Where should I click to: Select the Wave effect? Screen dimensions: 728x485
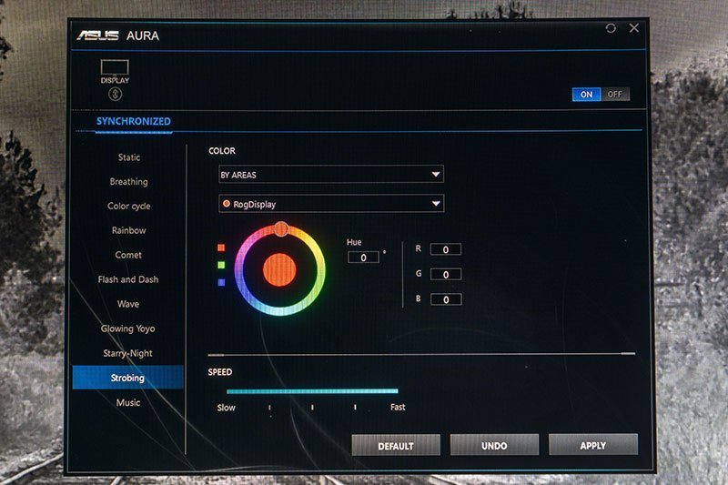(x=128, y=304)
